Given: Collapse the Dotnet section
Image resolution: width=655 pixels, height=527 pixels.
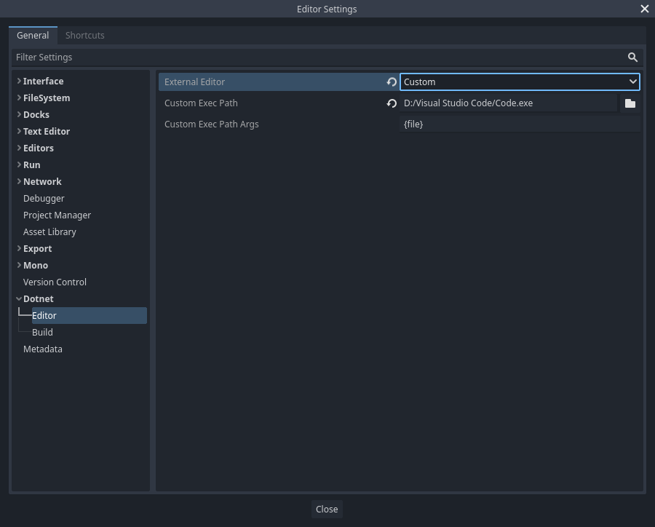Looking at the screenshot, I should pyautogui.click(x=19, y=298).
